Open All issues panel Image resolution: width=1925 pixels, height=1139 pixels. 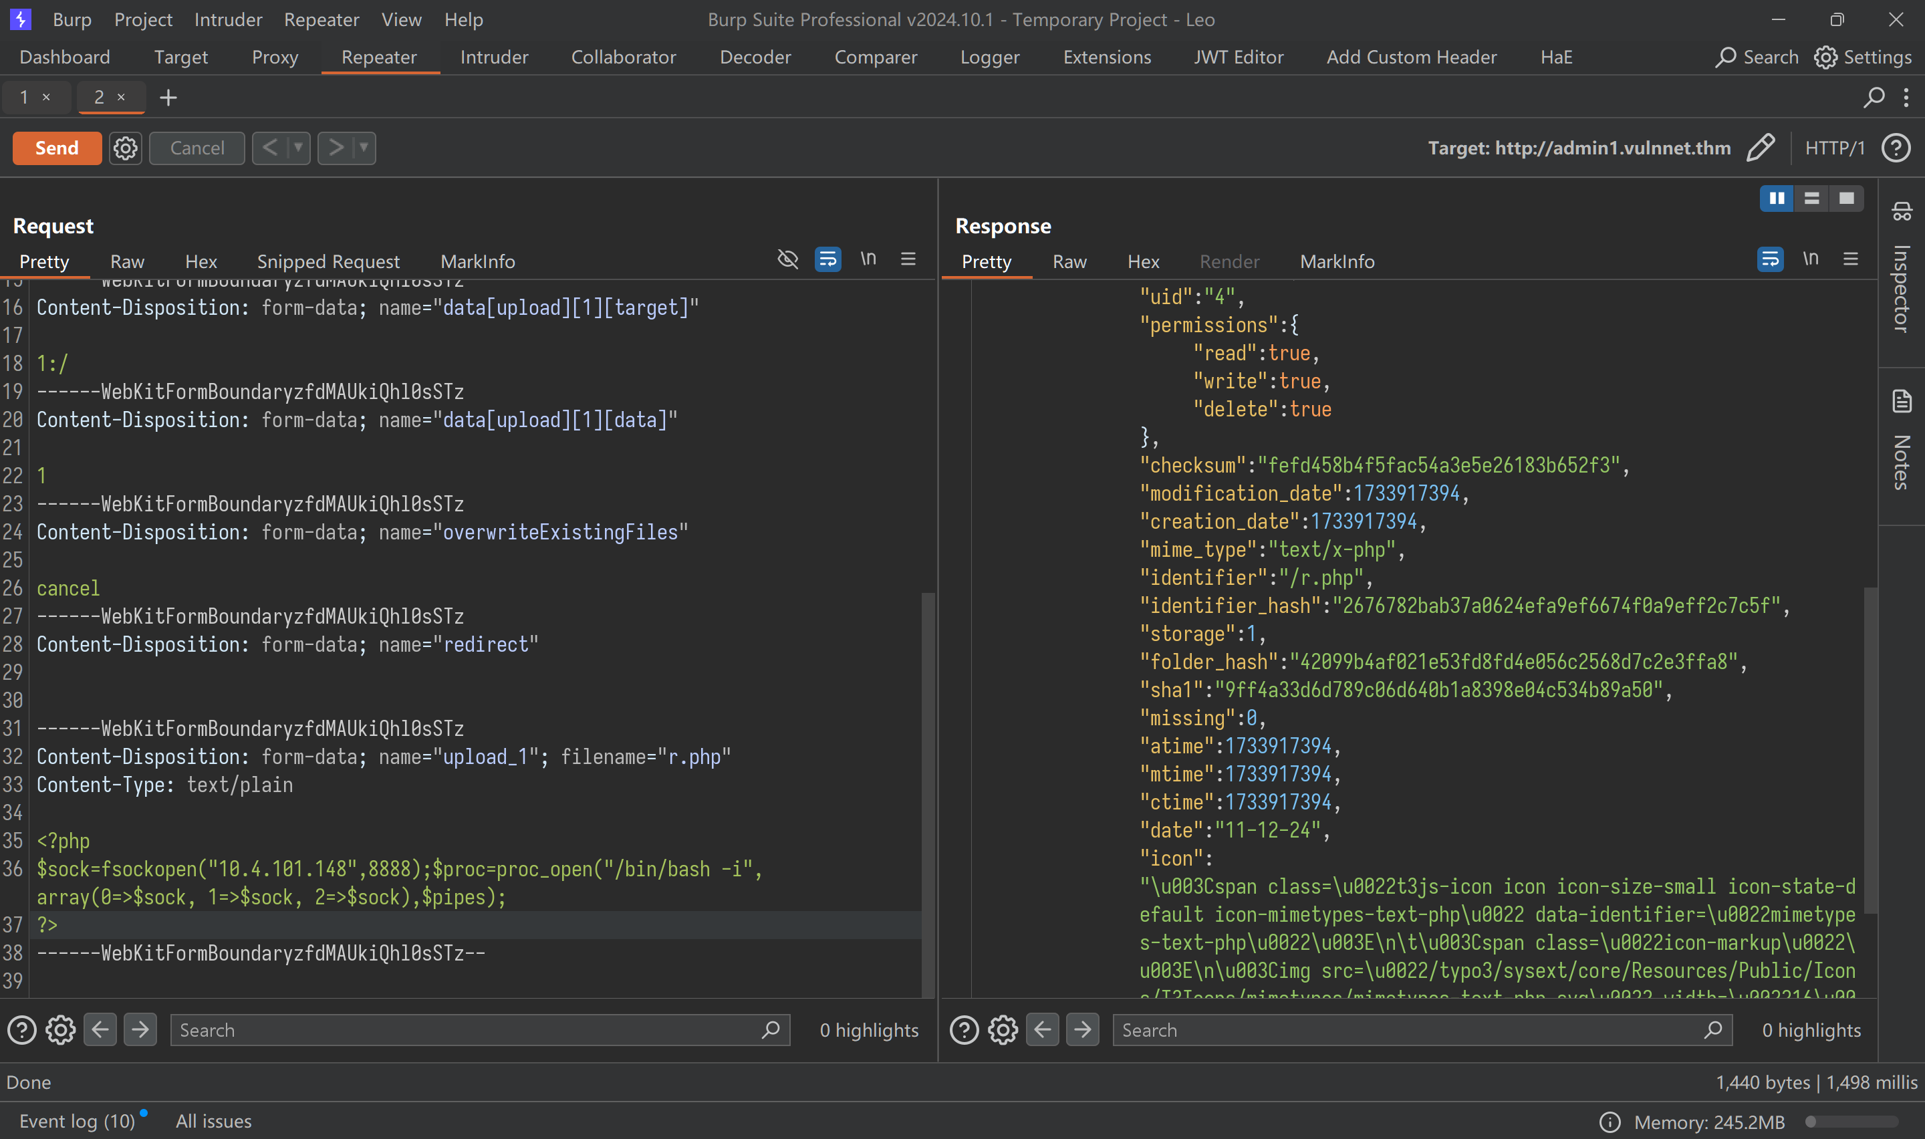[213, 1122]
